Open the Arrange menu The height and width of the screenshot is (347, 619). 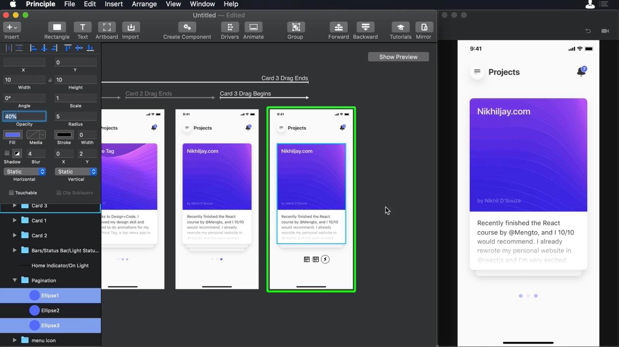(144, 4)
